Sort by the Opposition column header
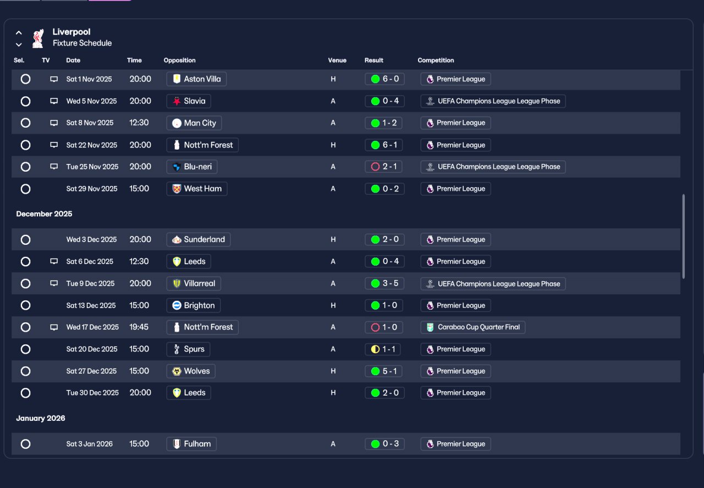 pos(179,61)
